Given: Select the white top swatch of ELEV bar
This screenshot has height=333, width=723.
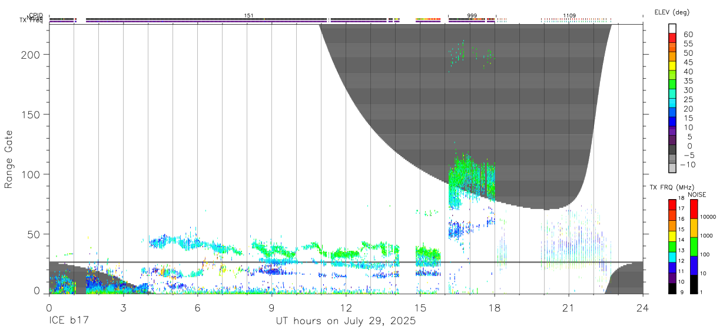Looking at the screenshot, I should pyautogui.click(x=672, y=28).
